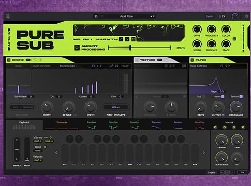Click the filter DRIVE knob
The width and height of the screenshot is (251, 186).
pyautogui.click(x=201, y=107)
